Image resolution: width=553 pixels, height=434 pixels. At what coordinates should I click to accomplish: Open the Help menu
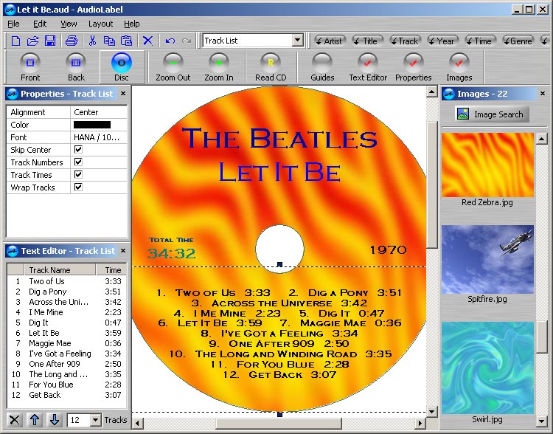coord(131,24)
